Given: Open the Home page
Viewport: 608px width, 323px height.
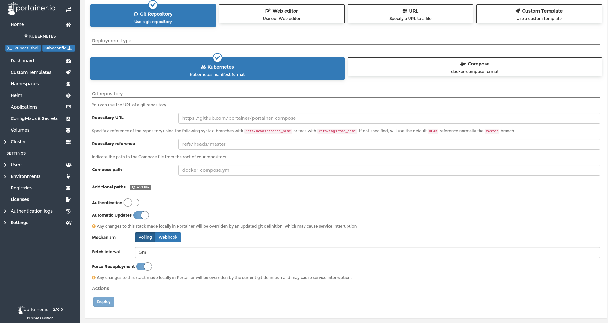Looking at the screenshot, I should [x=17, y=24].
